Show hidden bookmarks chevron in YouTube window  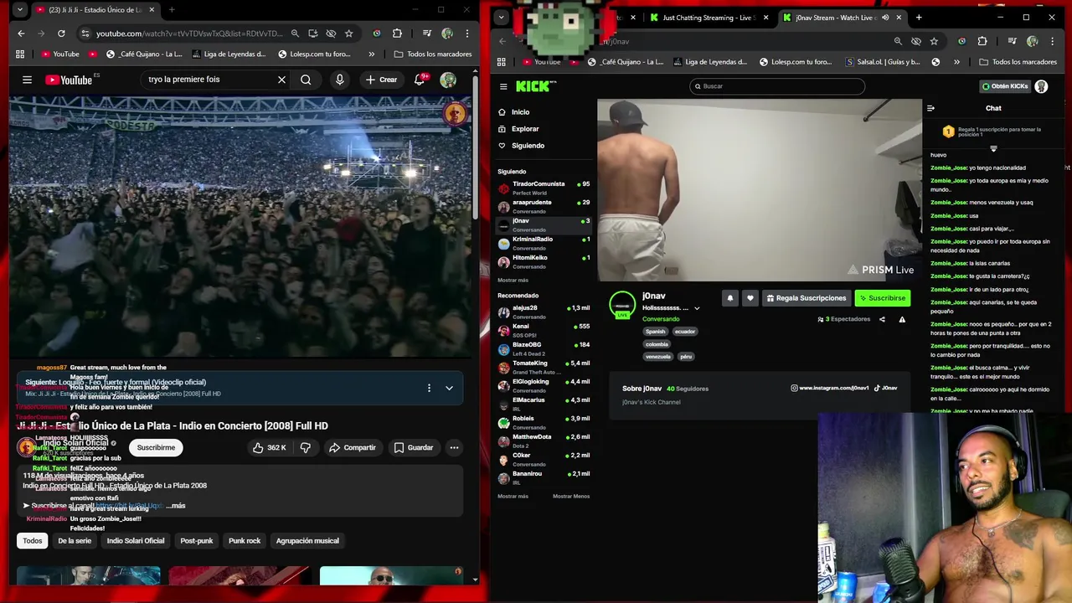pyautogui.click(x=371, y=54)
